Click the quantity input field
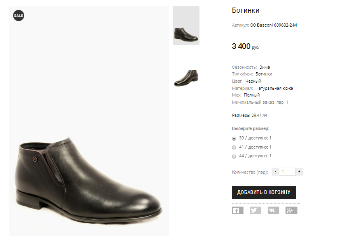 click(287, 172)
